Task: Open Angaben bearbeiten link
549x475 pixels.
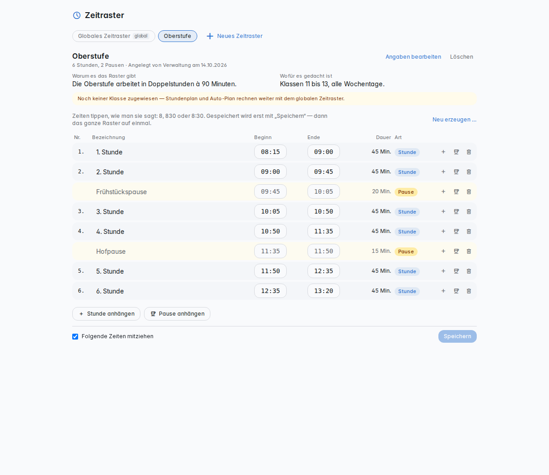Action: pos(413,57)
